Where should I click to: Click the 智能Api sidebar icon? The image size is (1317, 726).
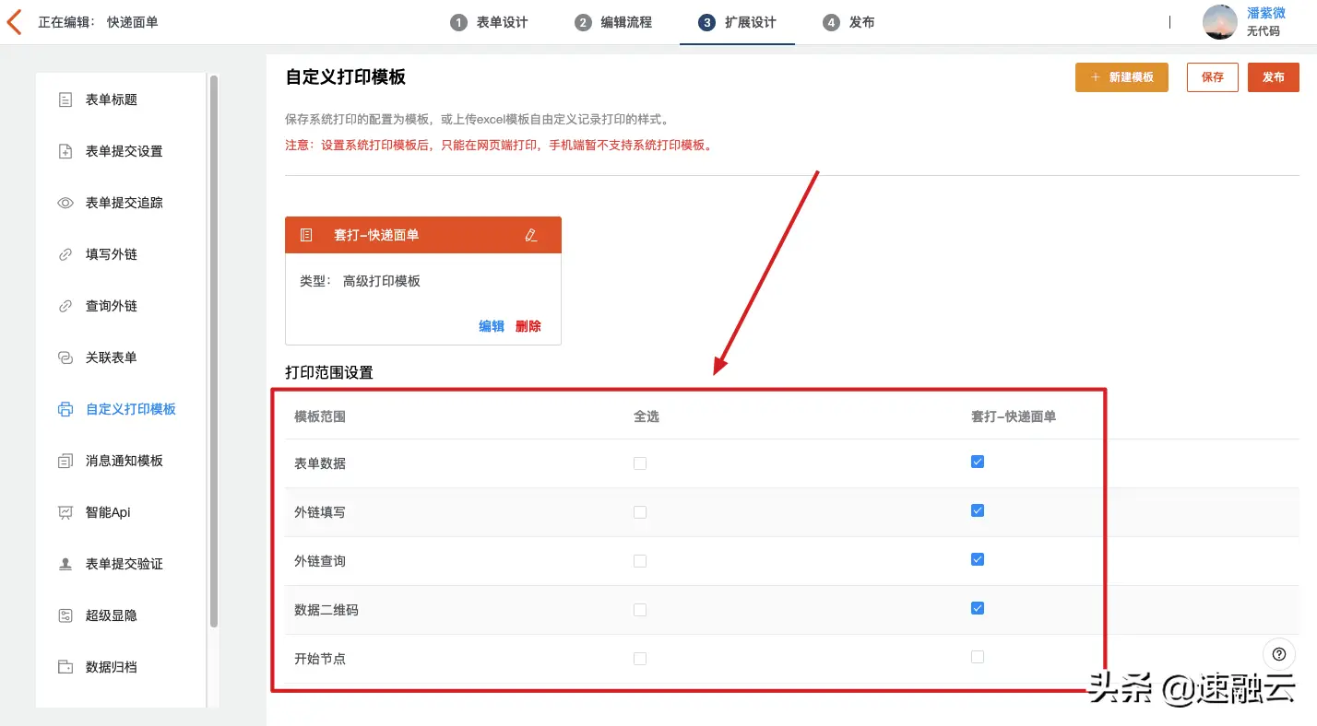coord(65,512)
